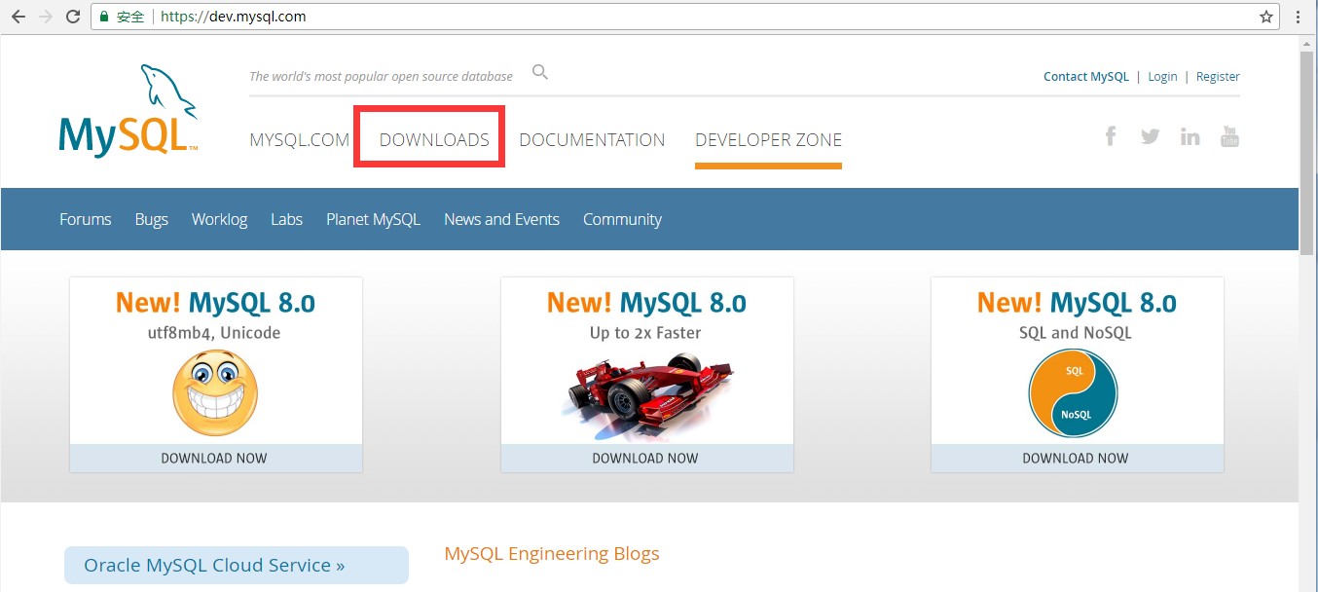
Task: Click the green secure padlock icon
Action: click(105, 17)
